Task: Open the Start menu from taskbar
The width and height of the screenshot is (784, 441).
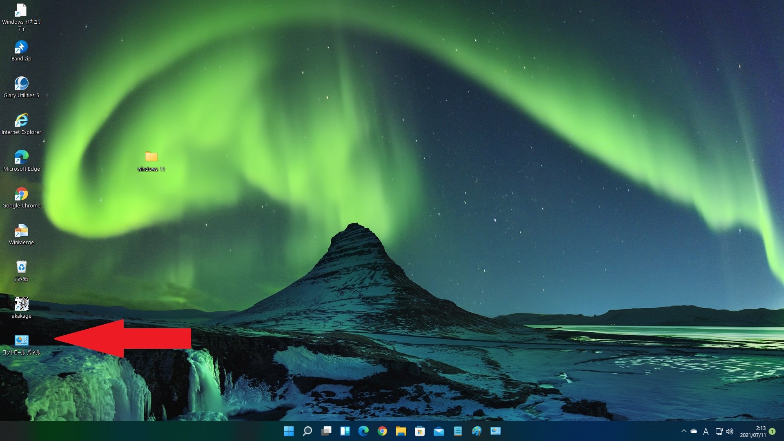Action: point(289,431)
